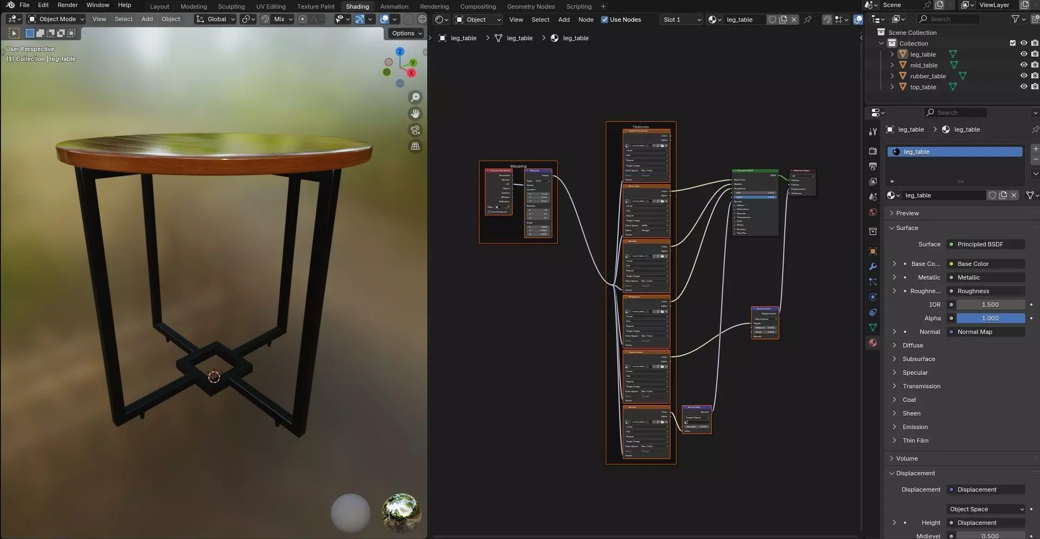Open the Output properties tab
The width and height of the screenshot is (1040, 539).
pos(873,166)
